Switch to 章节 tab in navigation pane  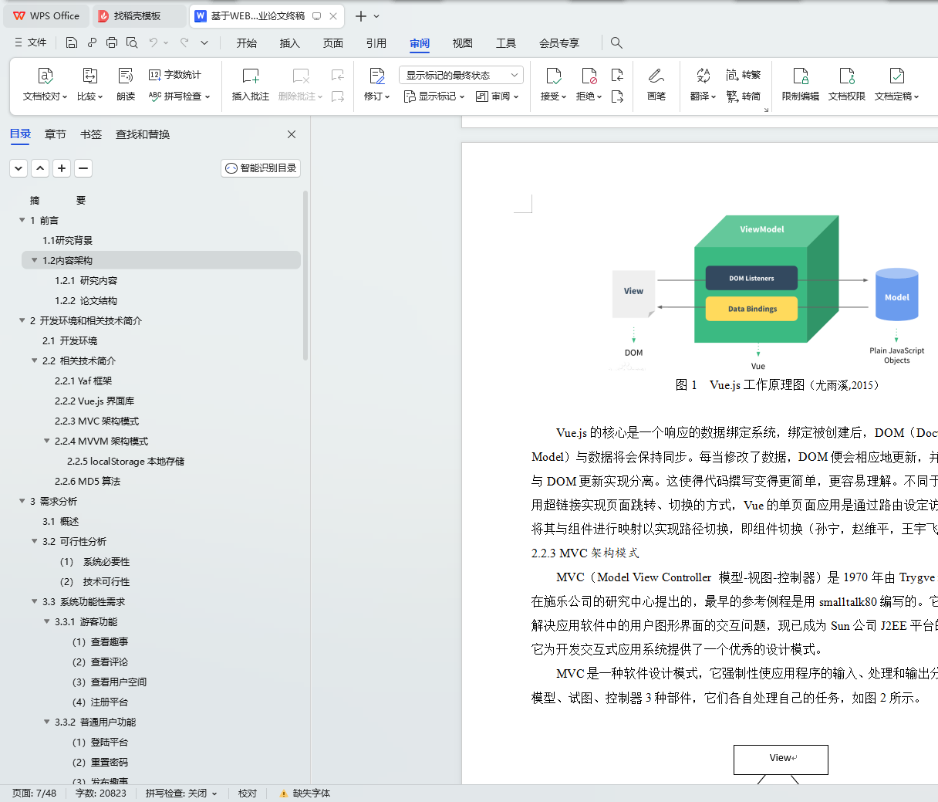(x=56, y=134)
